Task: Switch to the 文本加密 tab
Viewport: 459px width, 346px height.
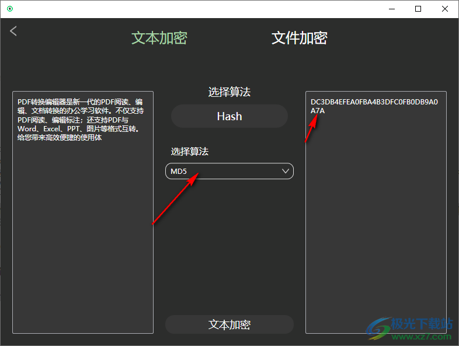Action: point(159,38)
